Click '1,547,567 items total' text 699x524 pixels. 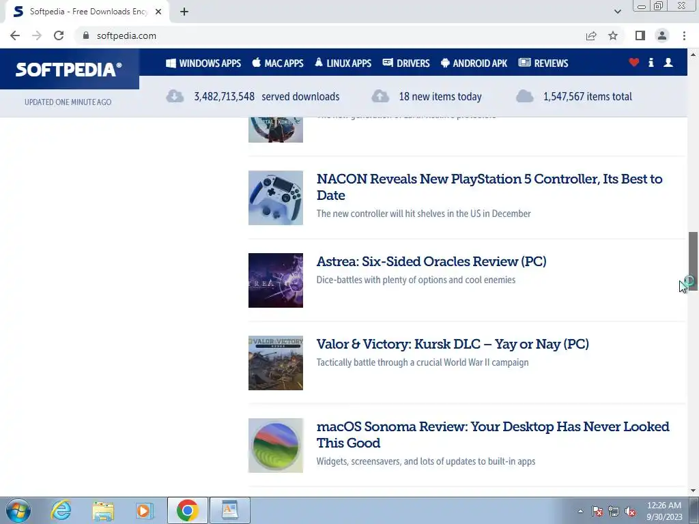coord(588,96)
